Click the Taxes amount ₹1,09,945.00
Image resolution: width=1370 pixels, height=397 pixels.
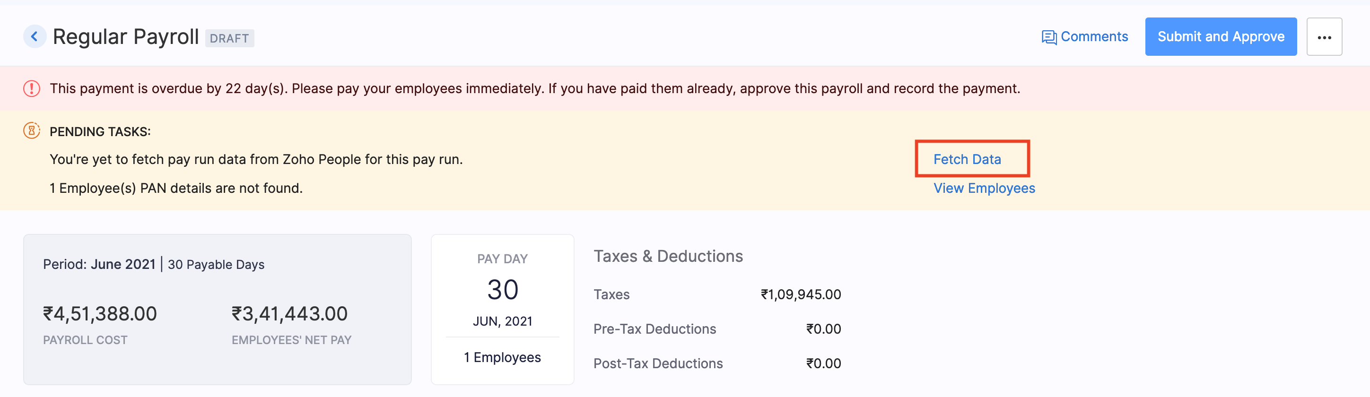point(801,294)
